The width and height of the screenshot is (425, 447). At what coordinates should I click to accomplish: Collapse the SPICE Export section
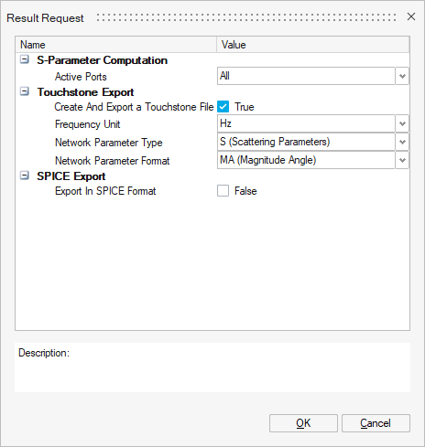pyautogui.click(x=25, y=176)
